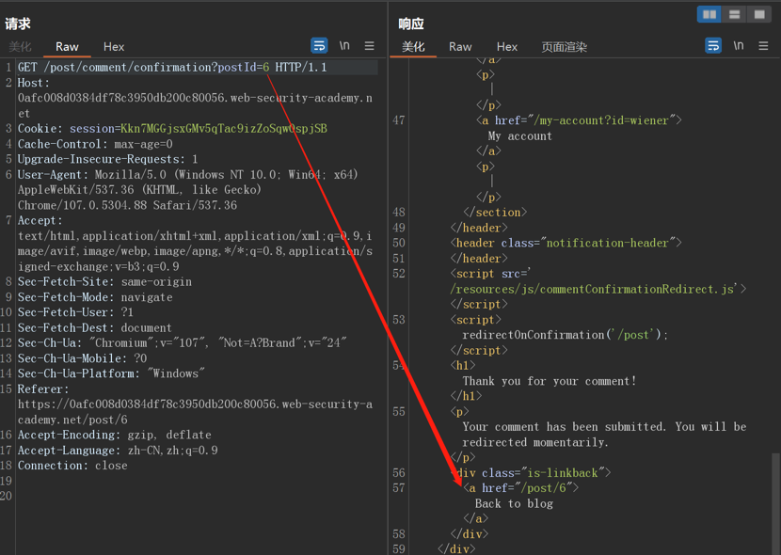This screenshot has width=781, height=555.
Task: Select the request 美化 tab
Action: [x=20, y=47]
